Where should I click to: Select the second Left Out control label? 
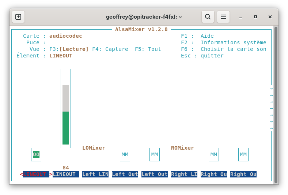point(155,174)
